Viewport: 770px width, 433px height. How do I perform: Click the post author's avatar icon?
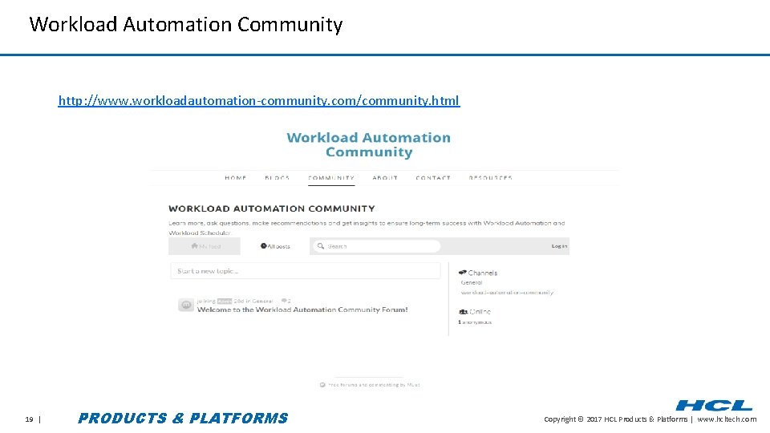click(185, 305)
